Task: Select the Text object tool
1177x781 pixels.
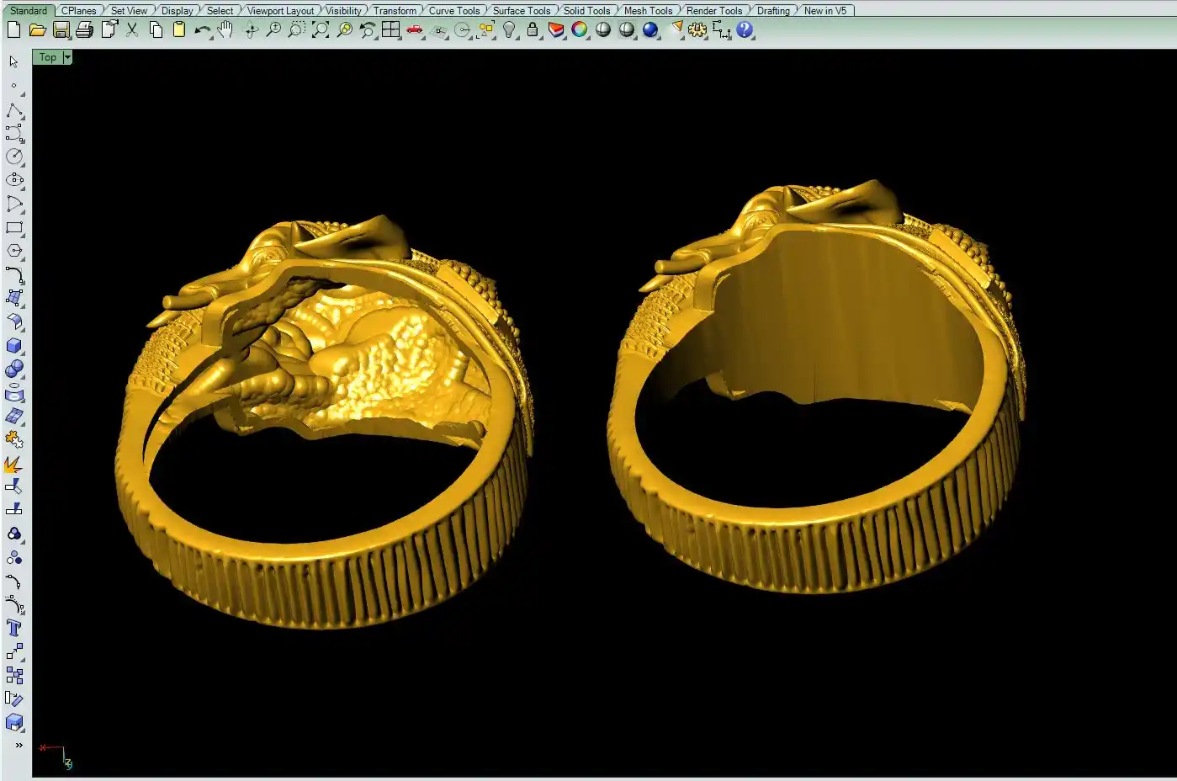Action: [14, 629]
